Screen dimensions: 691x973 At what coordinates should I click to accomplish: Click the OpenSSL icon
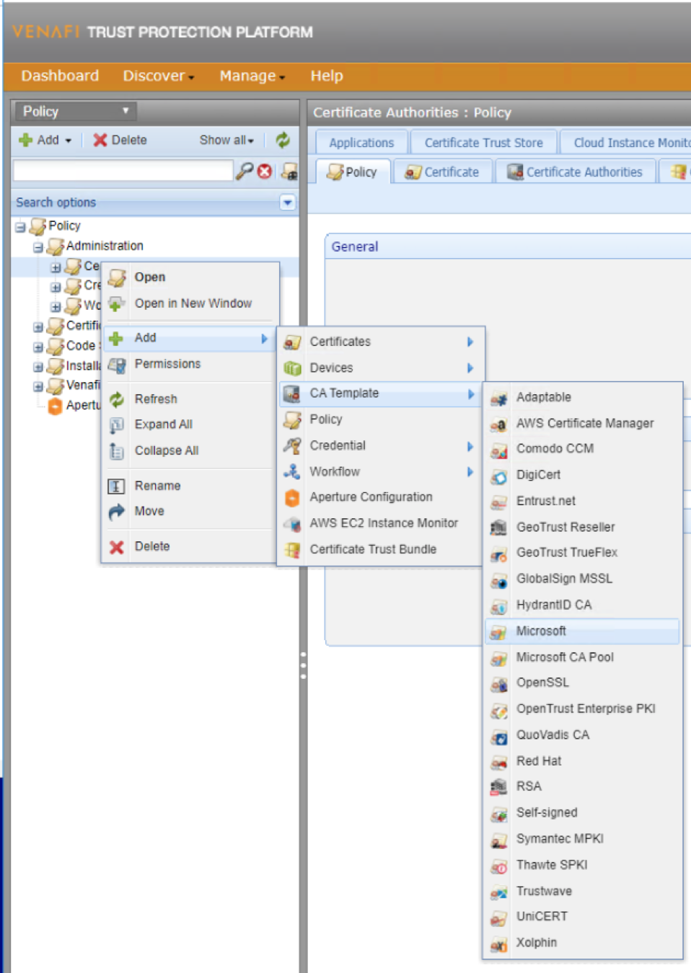(x=498, y=683)
